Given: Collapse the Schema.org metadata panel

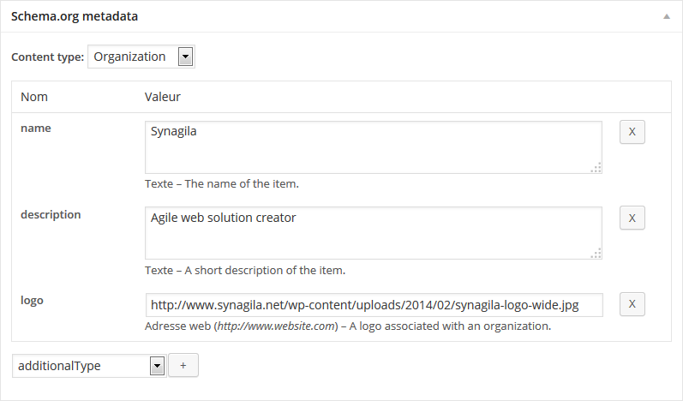Looking at the screenshot, I should point(666,16).
